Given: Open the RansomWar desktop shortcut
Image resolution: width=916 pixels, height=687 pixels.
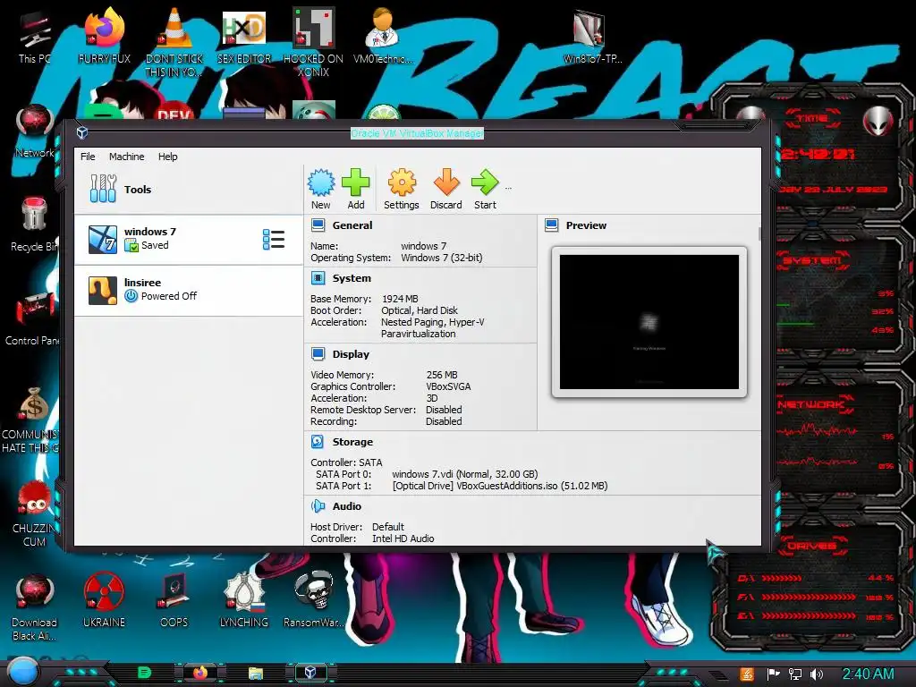Looking at the screenshot, I should (x=314, y=598).
